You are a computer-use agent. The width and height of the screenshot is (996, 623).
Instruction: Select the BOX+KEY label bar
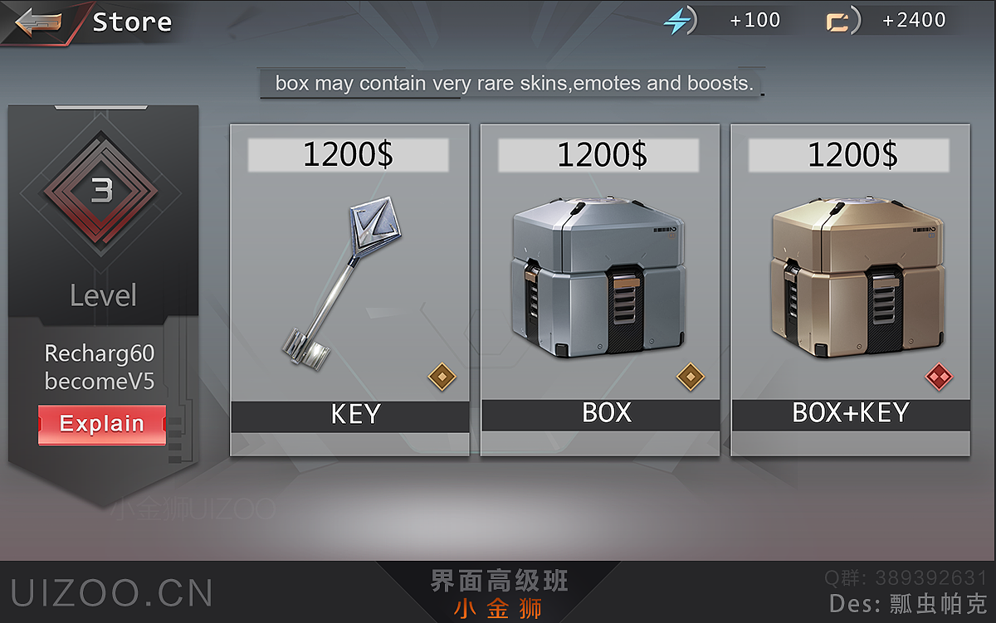tap(851, 415)
